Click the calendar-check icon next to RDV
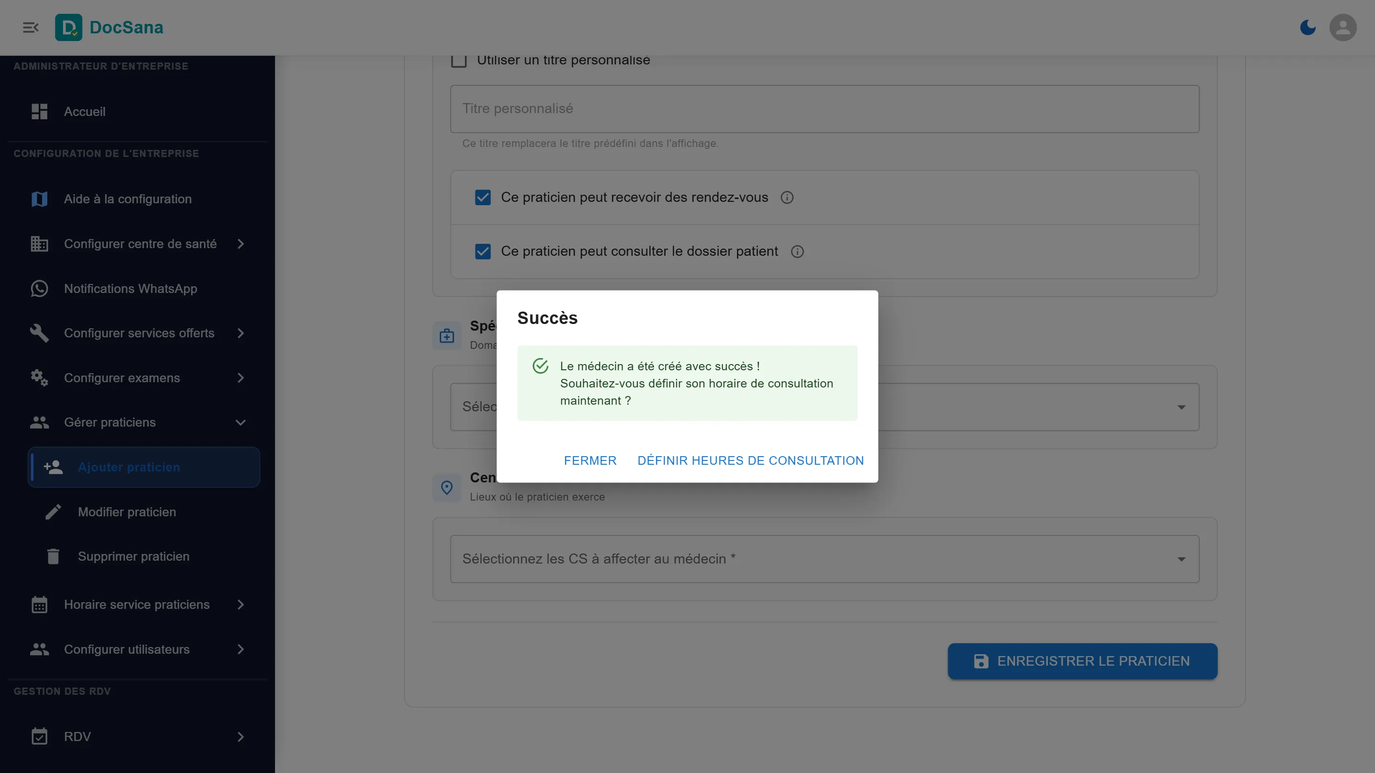Image resolution: width=1375 pixels, height=773 pixels. pos(39,737)
